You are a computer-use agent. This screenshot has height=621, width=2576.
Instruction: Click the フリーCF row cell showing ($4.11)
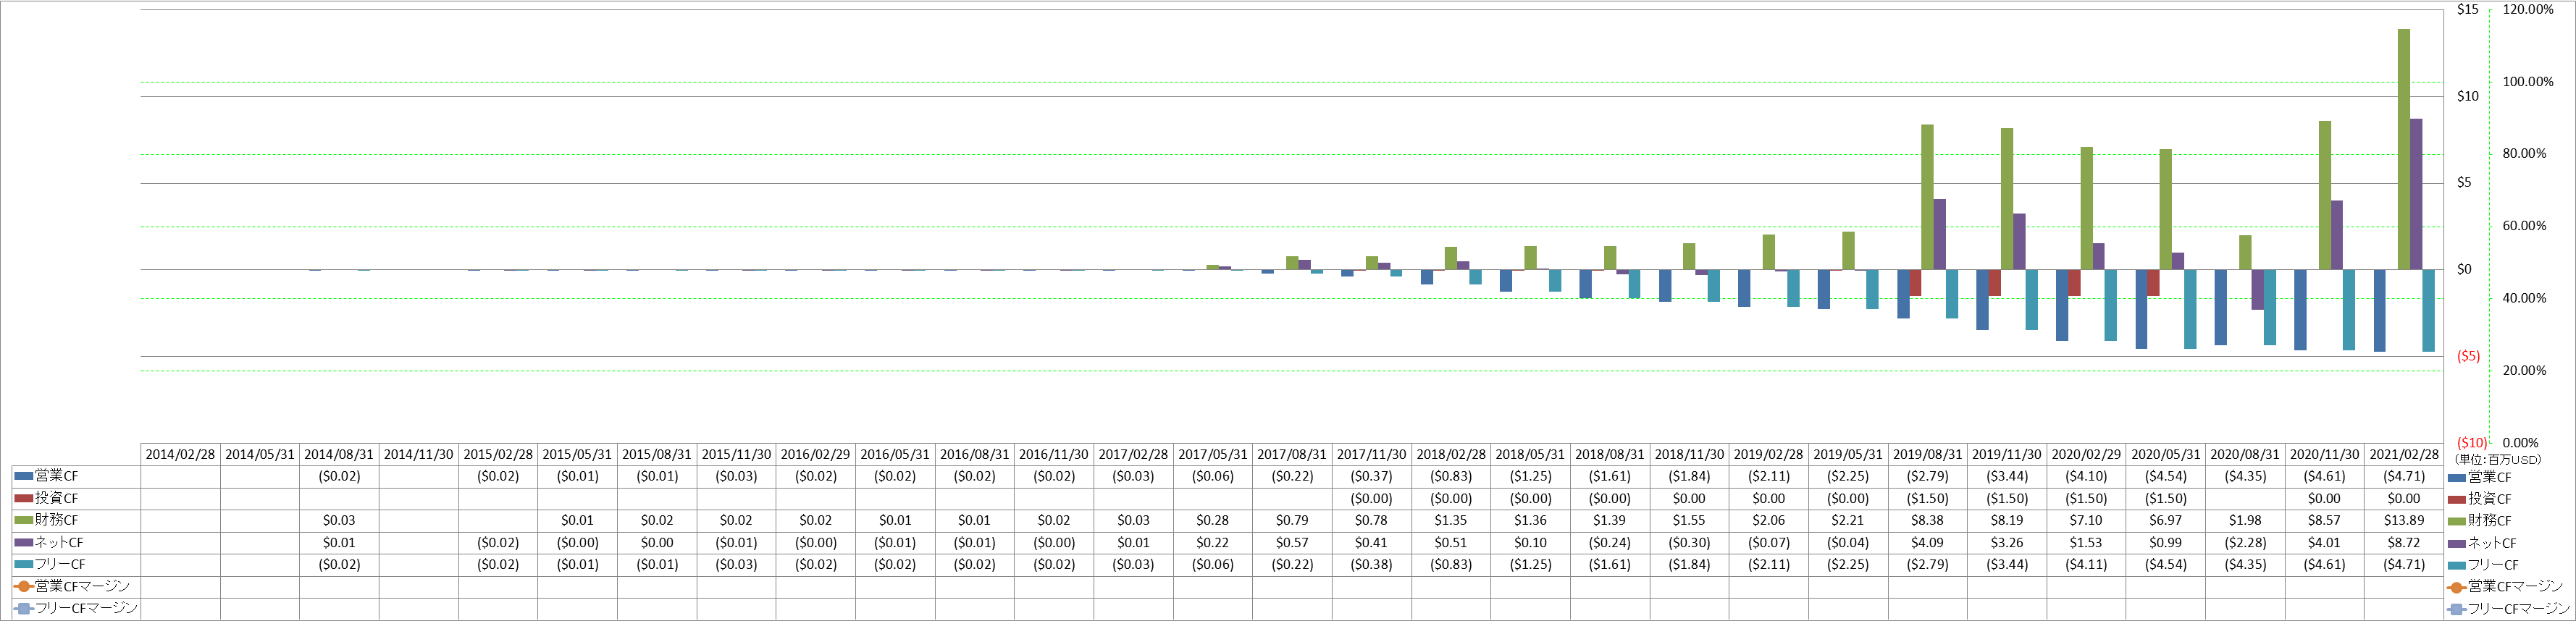[2086, 564]
